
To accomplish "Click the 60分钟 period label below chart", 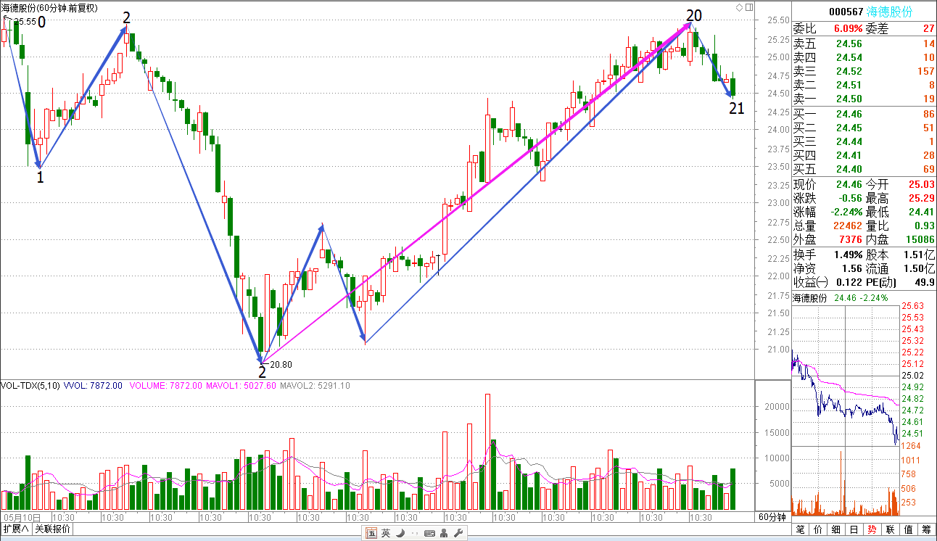I will [x=772, y=517].
